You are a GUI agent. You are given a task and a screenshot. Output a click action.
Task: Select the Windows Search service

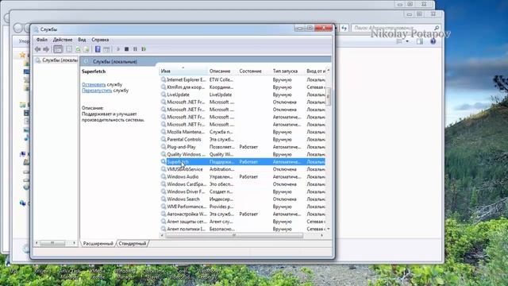(243, 199)
